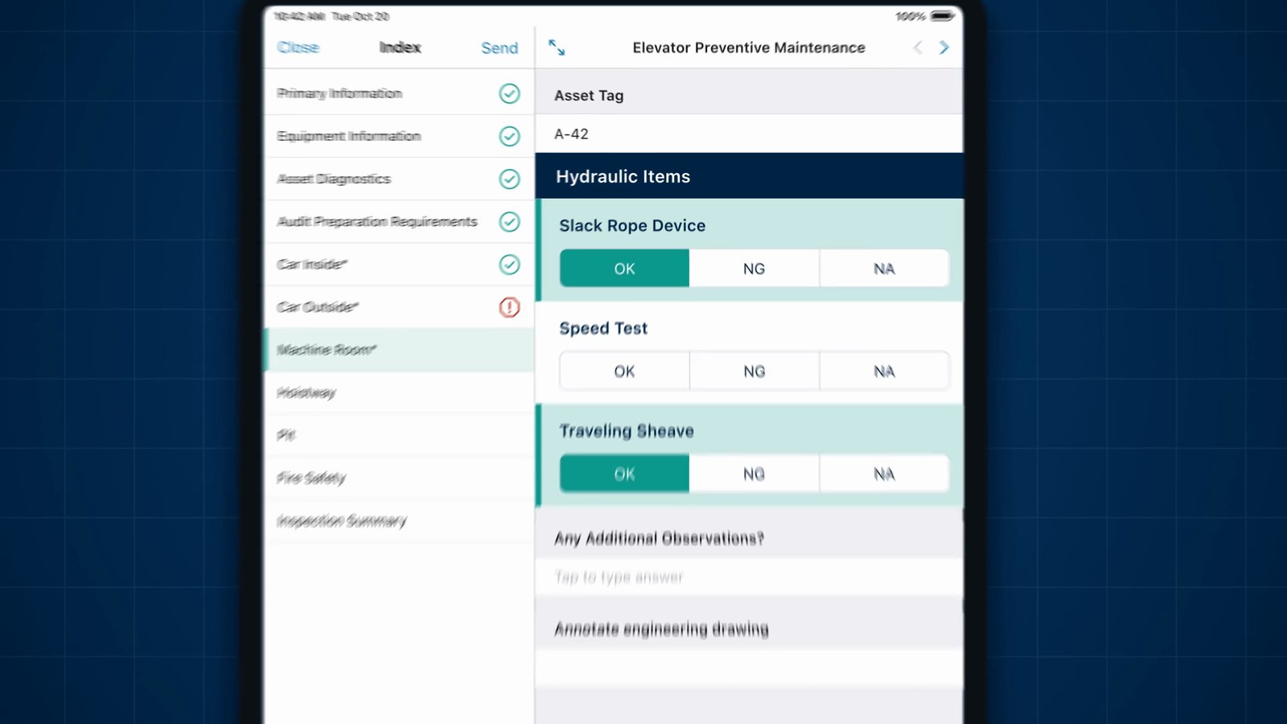
Task: Click the Asset Tag label
Action: (x=589, y=95)
